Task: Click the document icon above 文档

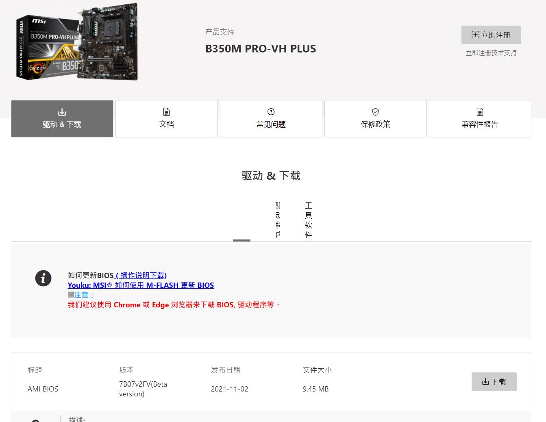Action: click(x=166, y=111)
